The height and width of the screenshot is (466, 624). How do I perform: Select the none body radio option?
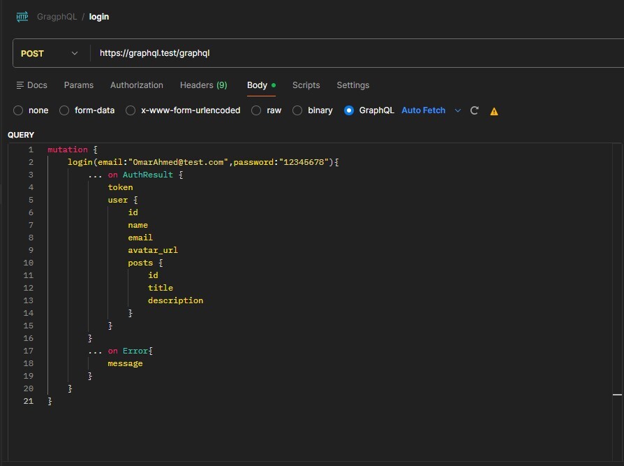click(x=18, y=110)
